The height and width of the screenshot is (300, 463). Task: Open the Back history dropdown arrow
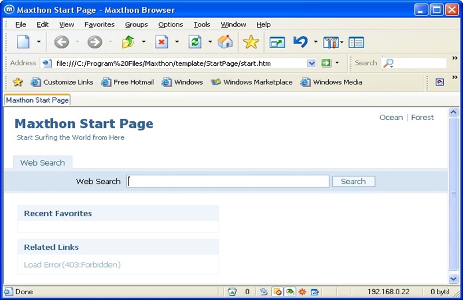(78, 42)
